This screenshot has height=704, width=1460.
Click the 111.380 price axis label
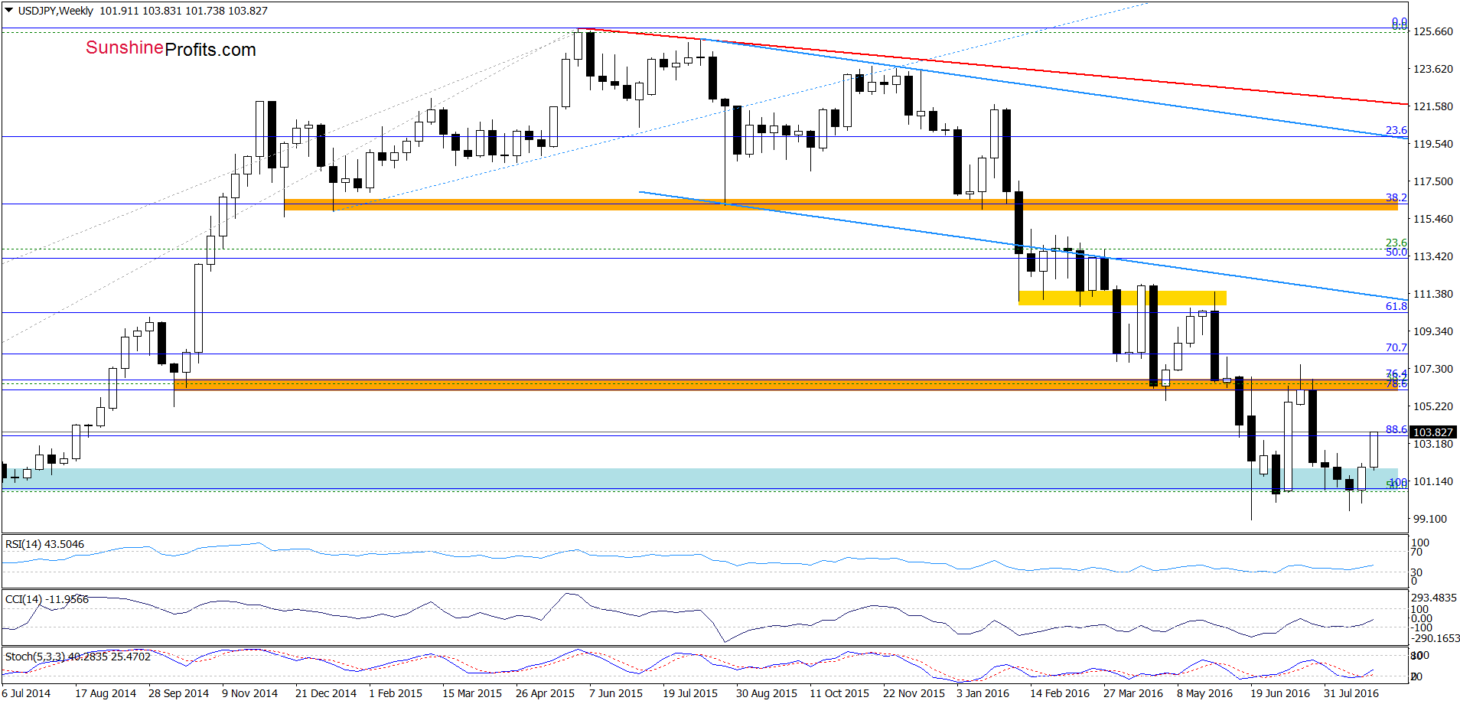1432,294
